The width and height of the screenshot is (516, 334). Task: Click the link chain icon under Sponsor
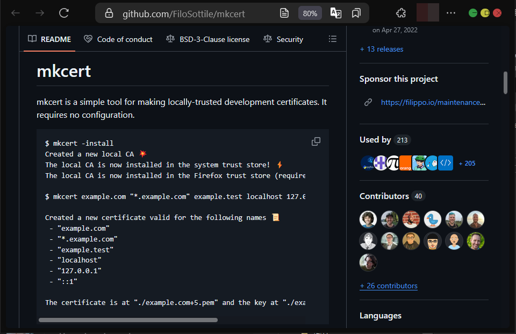click(368, 102)
